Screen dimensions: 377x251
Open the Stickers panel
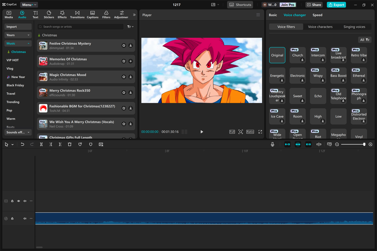coord(49,14)
